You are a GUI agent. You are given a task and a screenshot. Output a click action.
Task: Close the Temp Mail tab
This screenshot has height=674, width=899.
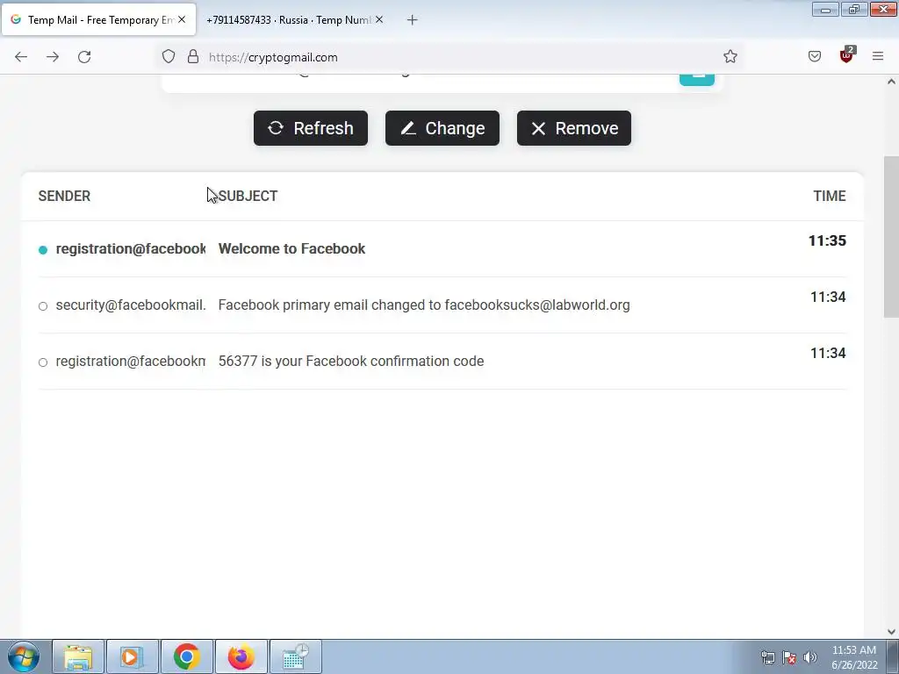(x=182, y=19)
